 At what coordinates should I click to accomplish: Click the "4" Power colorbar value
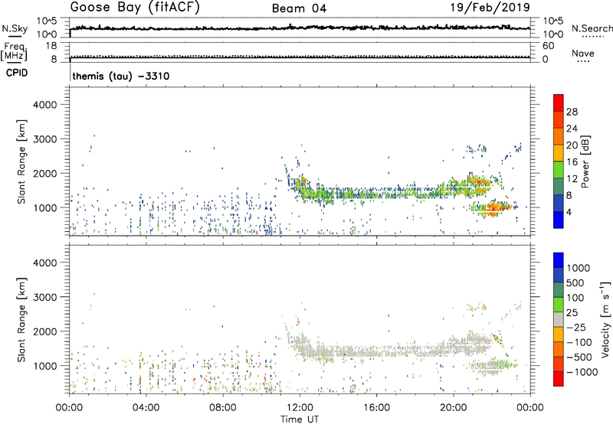pos(569,213)
